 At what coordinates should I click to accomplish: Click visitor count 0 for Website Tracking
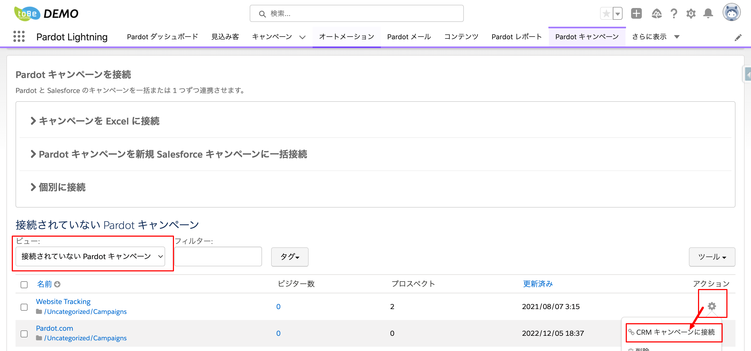pos(278,306)
